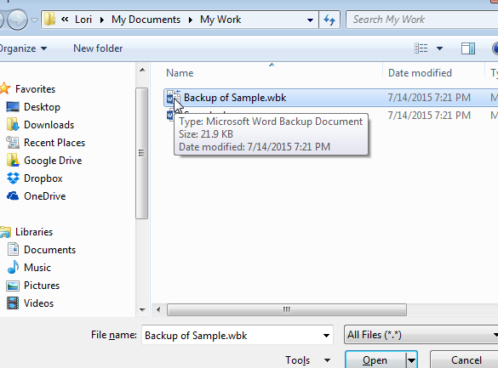Click the Search My Work field
Viewport: 498px width, 368px height.
pyautogui.click(x=421, y=20)
